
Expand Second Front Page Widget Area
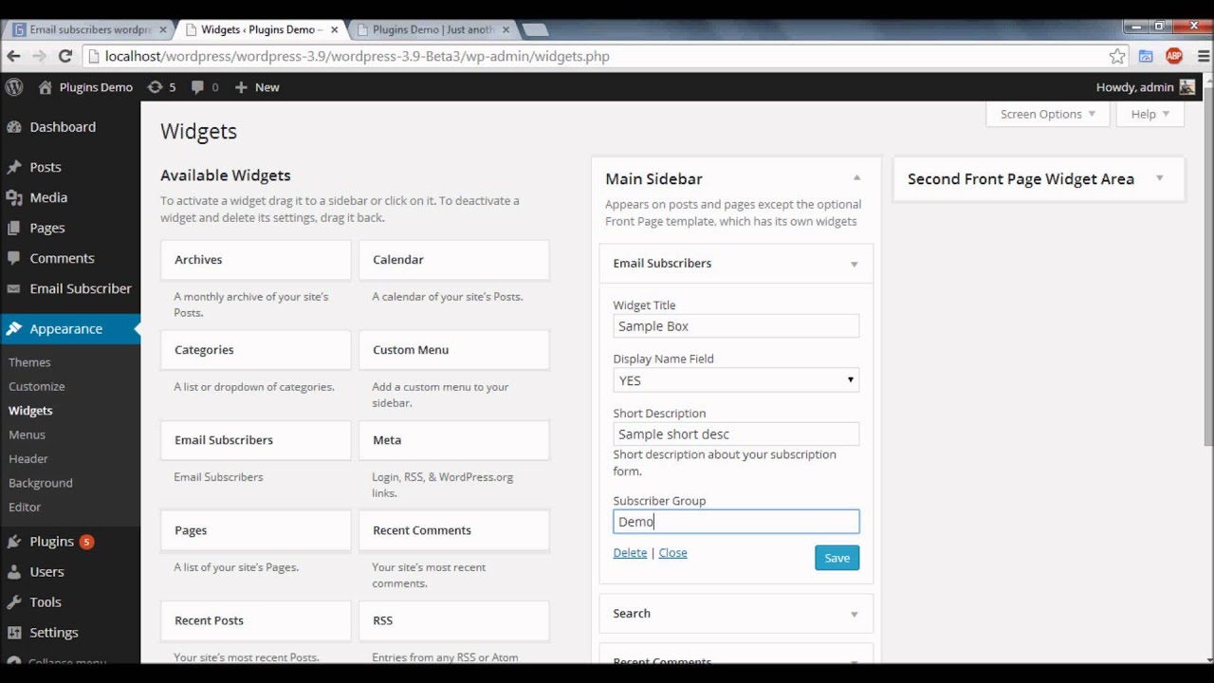click(1160, 178)
